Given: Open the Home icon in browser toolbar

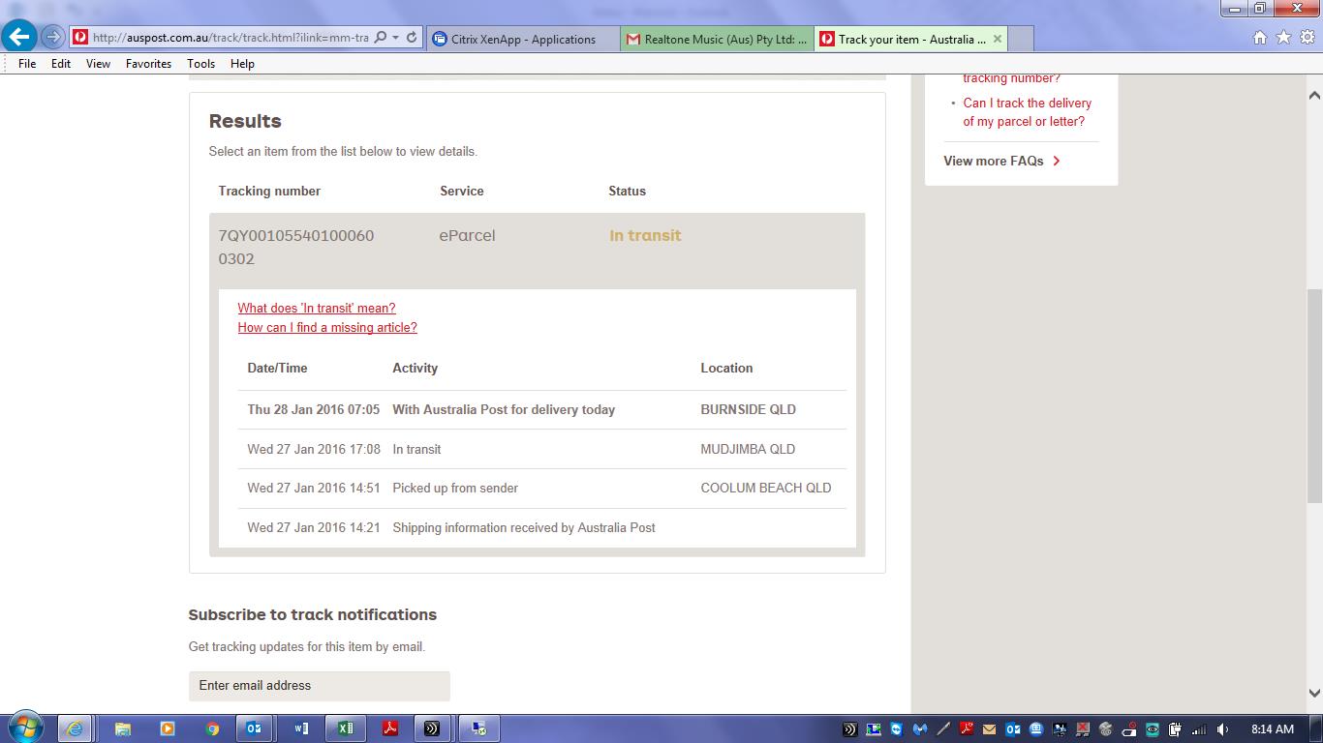Looking at the screenshot, I should pyautogui.click(x=1260, y=38).
